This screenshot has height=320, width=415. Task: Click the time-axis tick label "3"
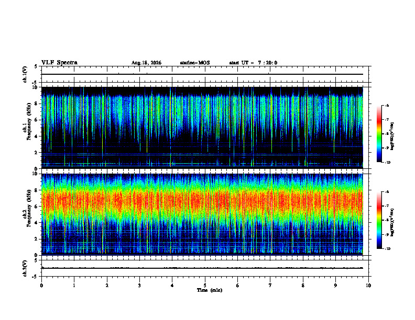coord(139,285)
